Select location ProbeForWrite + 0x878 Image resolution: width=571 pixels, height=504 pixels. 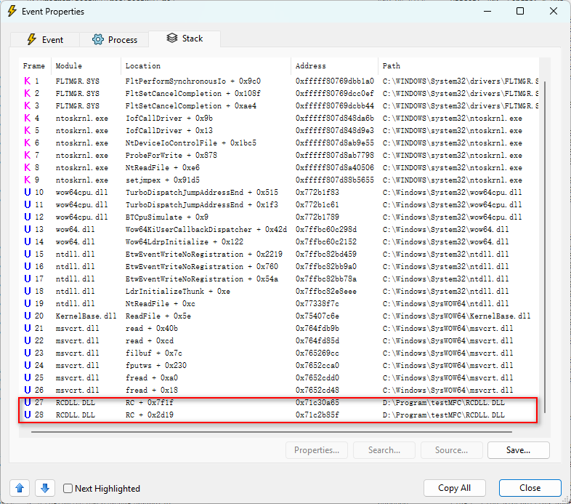[x=171, y=156]
